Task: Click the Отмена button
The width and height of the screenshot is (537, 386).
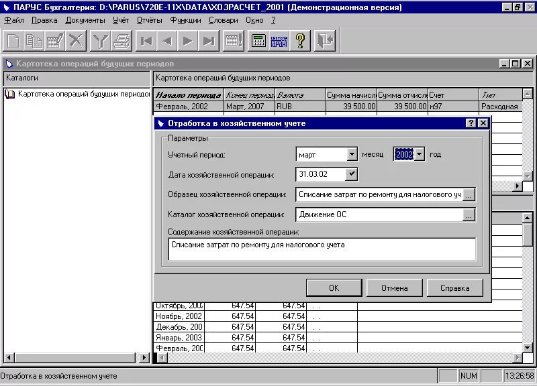Action: pos(395,288)
